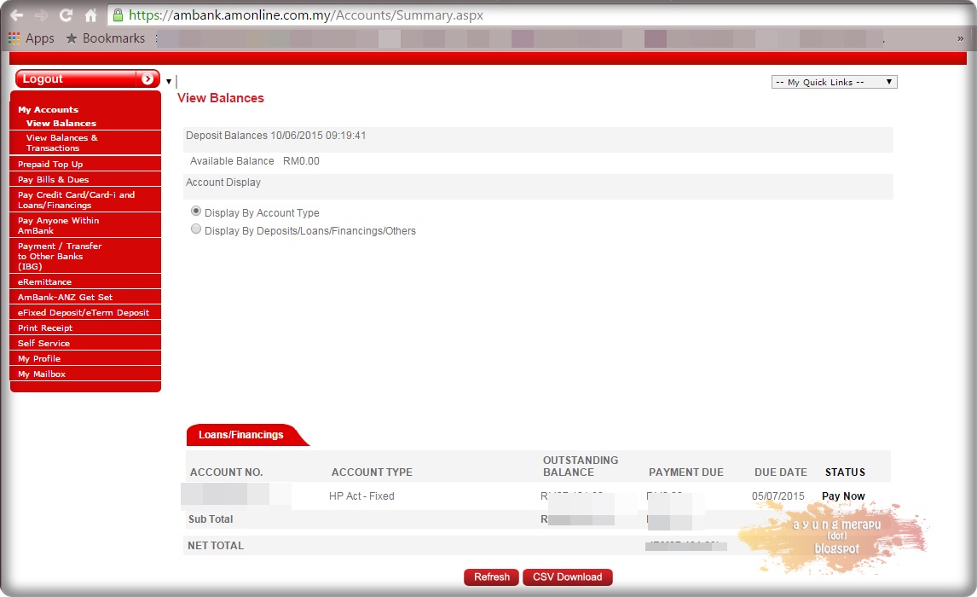Go back with the browser back arrow
Viewport: 977px width, 597px height.
[x=17, y=15]
